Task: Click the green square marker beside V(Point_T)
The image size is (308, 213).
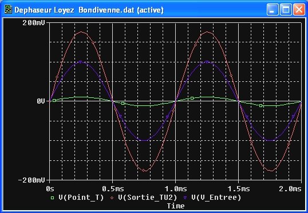Action: pos(52,198)
